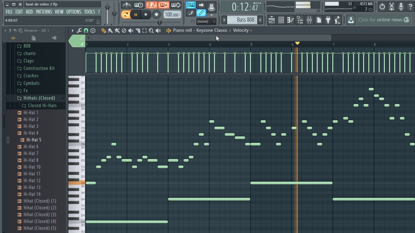Click the metronome toggle icon
The image size is (415, 233).
[x=126, y=5]
